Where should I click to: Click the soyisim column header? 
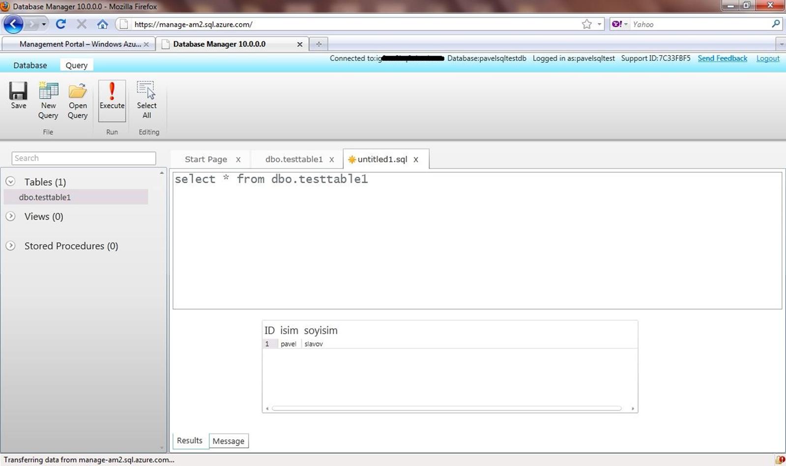320,330
